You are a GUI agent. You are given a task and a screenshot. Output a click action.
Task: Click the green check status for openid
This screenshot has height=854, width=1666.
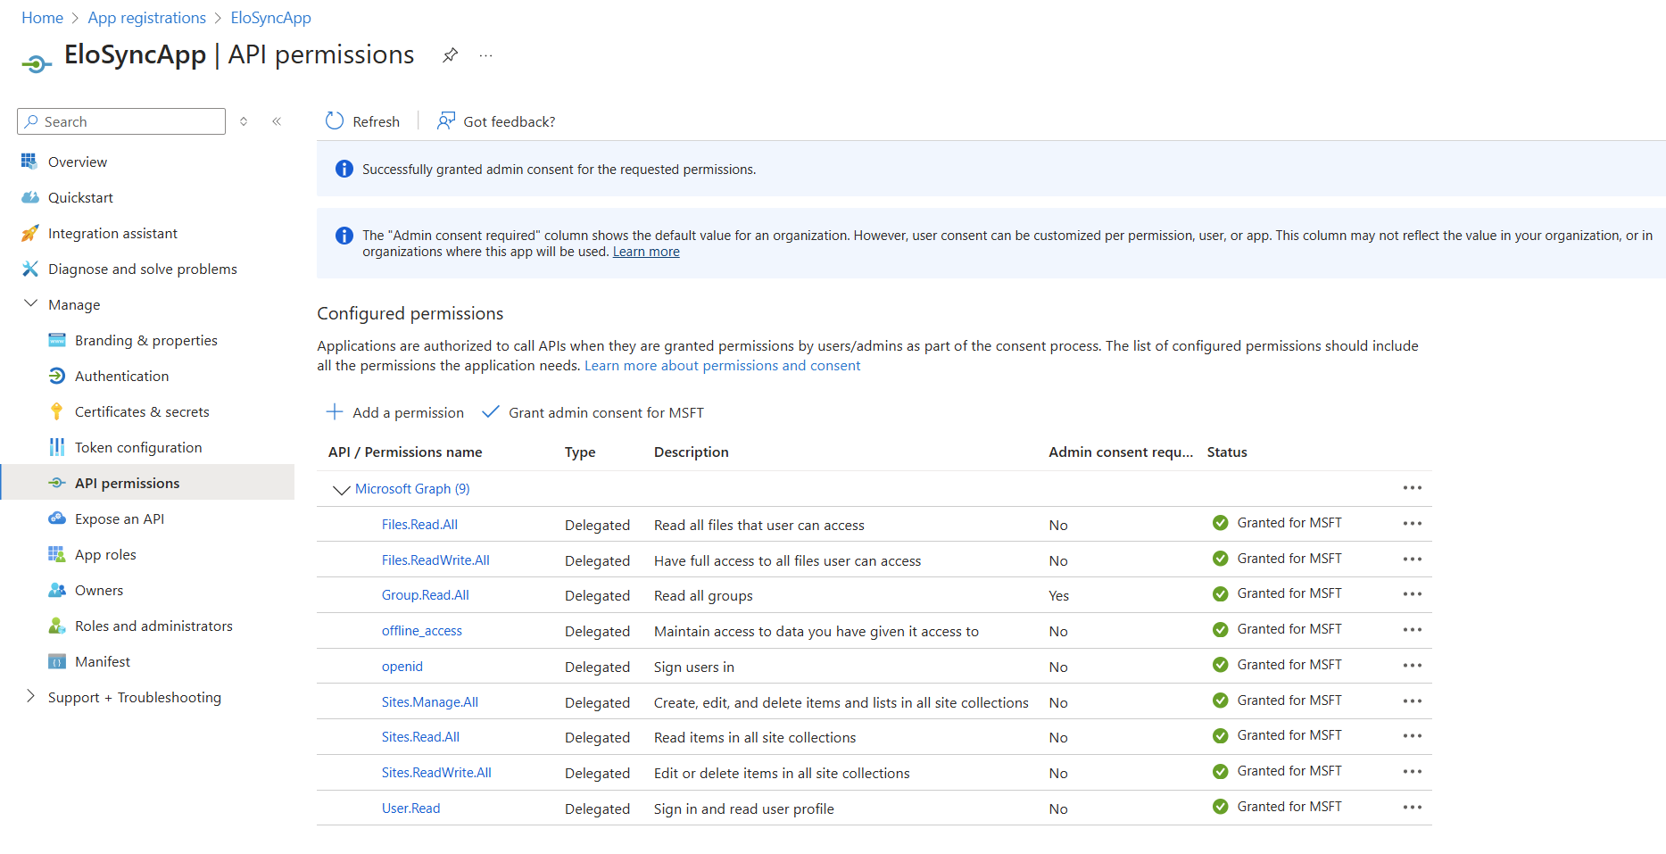(x=1221, y=665)
